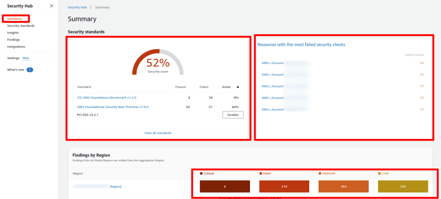Click the 38 failed count for CIS
441x199 pixels.
click(210, 97)
